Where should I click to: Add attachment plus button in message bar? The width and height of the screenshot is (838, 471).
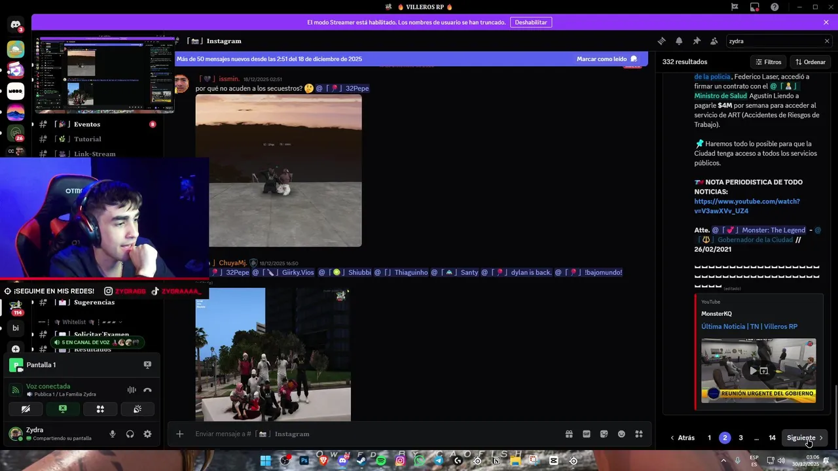[179, 434]
